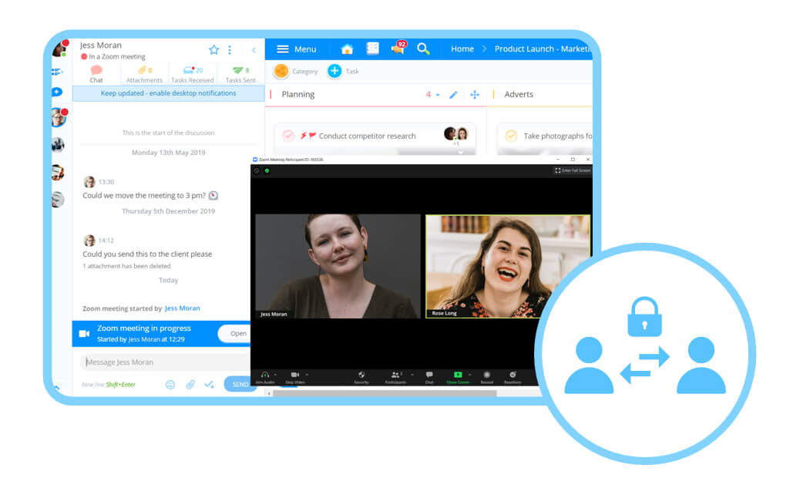Open Participants in Zoom toolbar
800x495 pixels.
[395, 377]
